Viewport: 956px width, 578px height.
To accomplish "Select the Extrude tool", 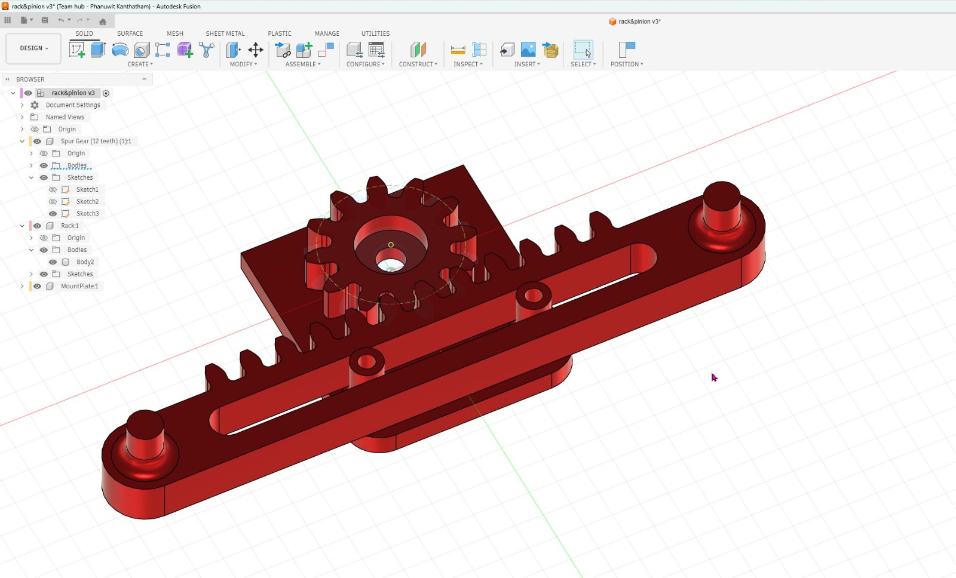I will pos(98,50).
